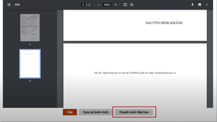
Task: Rotate the document counterclockwise
Action: coord(132,5)
